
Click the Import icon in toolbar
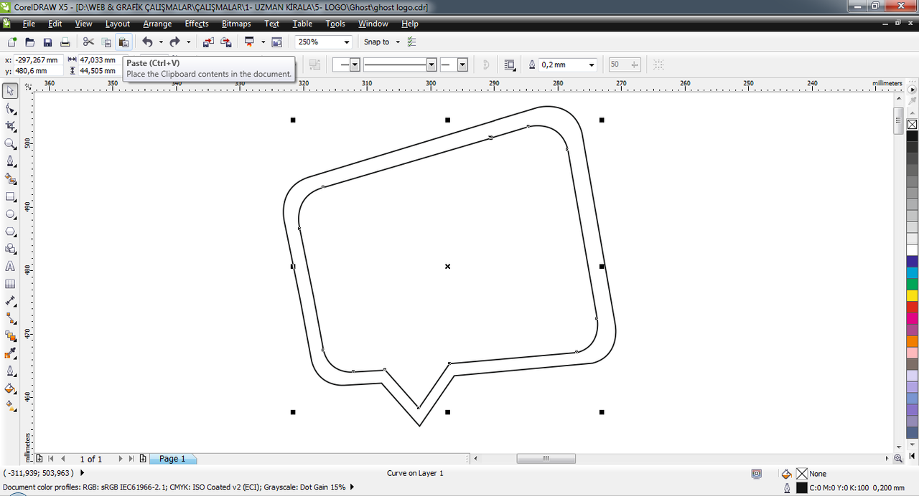pyautogui.click(x=208, y=42)
